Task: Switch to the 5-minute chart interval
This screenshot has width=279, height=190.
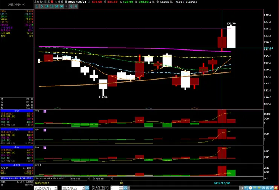Action: (x=41, y=6)
